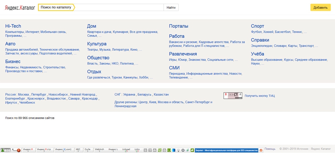Open the Справки category
Viewport: 335px width, 158px height.
pyautogui.click(x=260, y=40)
